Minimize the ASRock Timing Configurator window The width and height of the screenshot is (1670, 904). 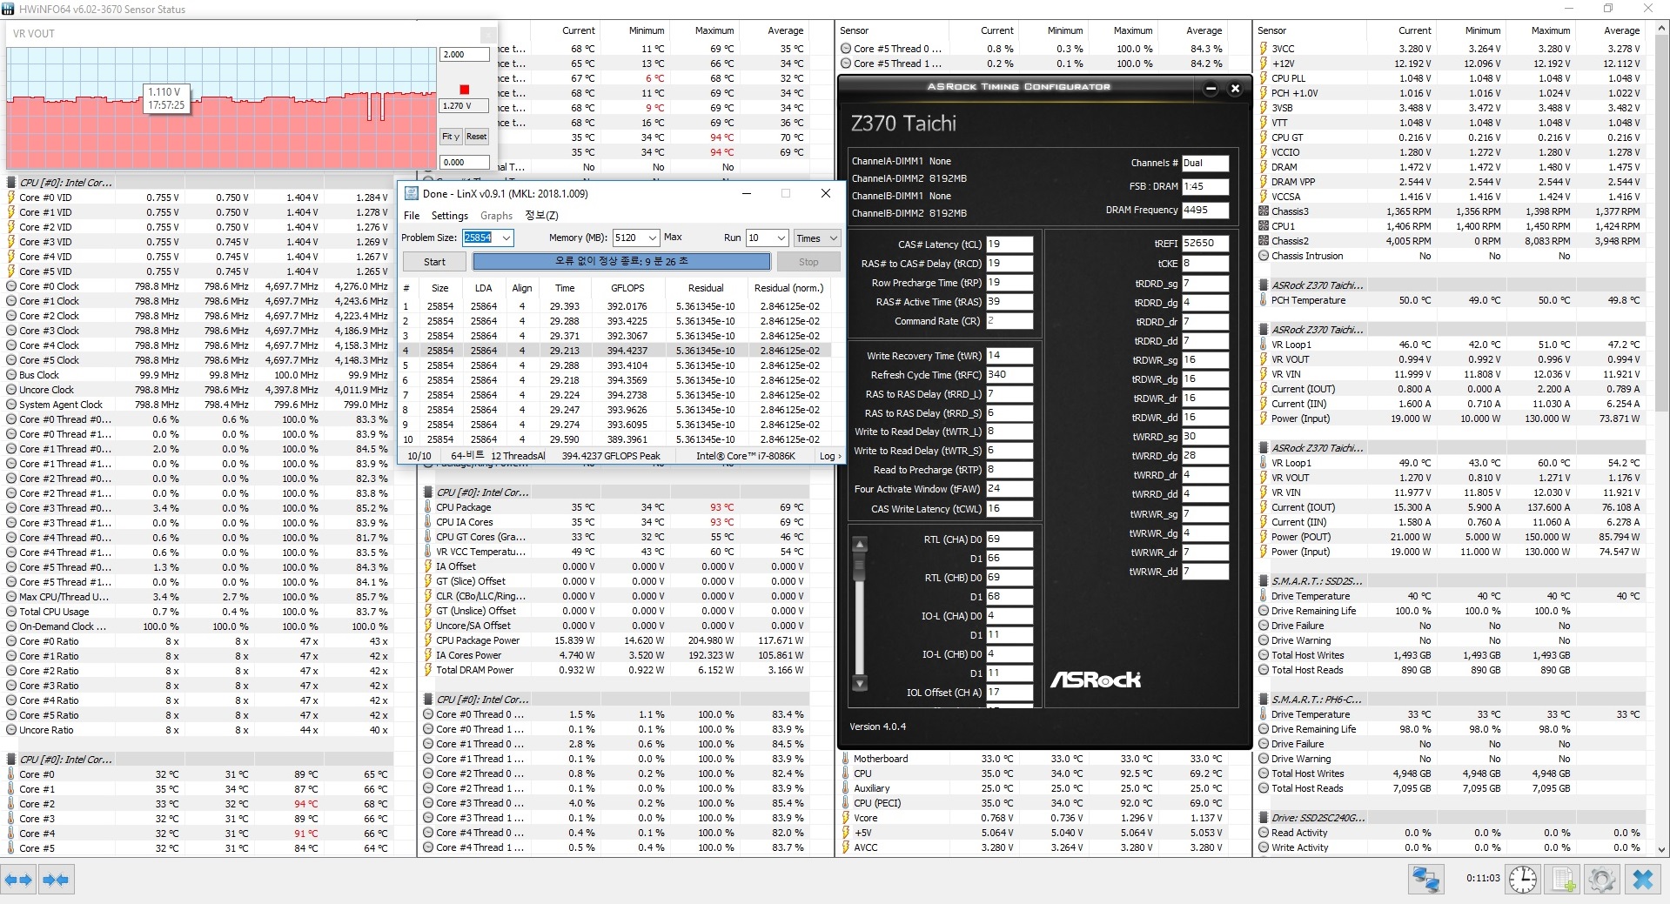(x=1211, y=88)
